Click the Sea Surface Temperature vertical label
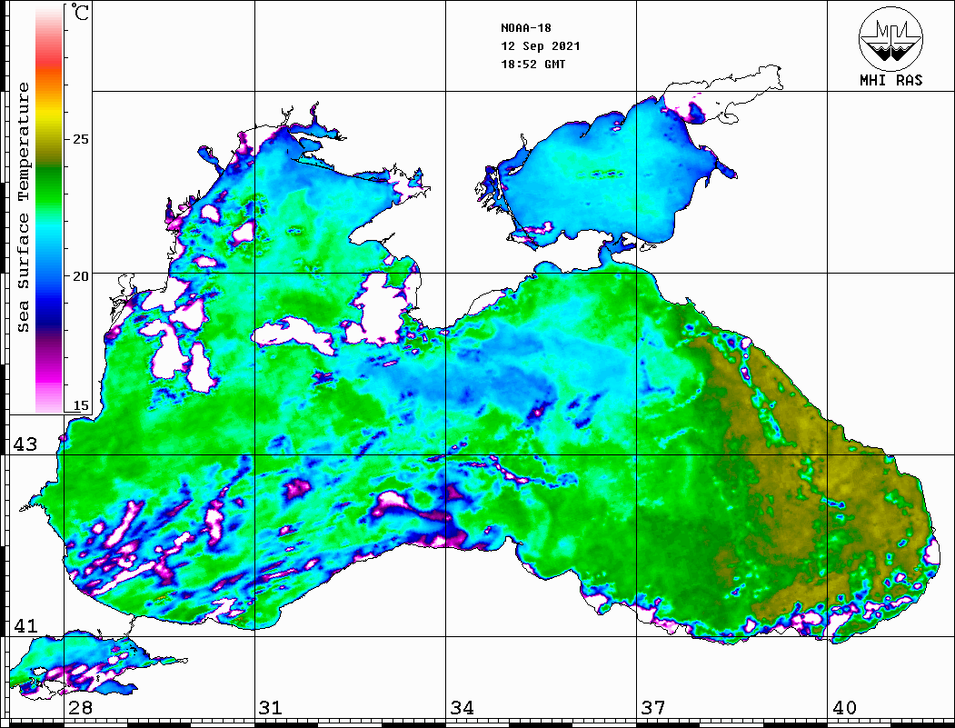Screen dimensions: 955x728 point(23,207)
